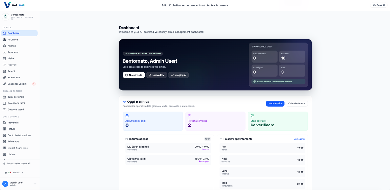Click the Ricoveri heart icon in the sidebar
The width and height of the screenshot is (390, 190).
click(x=4, y=65)
